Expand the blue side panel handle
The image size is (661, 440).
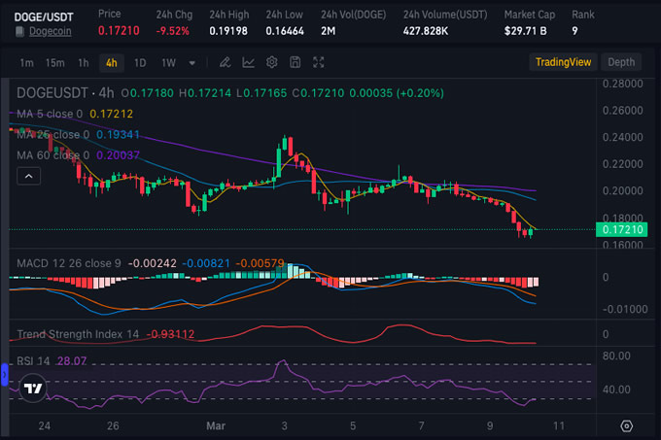point(4,374)
